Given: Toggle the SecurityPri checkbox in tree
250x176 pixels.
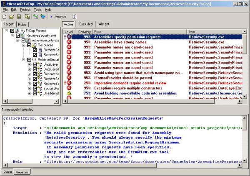Looking at the screenshot, I should click(x=35, y=89).
